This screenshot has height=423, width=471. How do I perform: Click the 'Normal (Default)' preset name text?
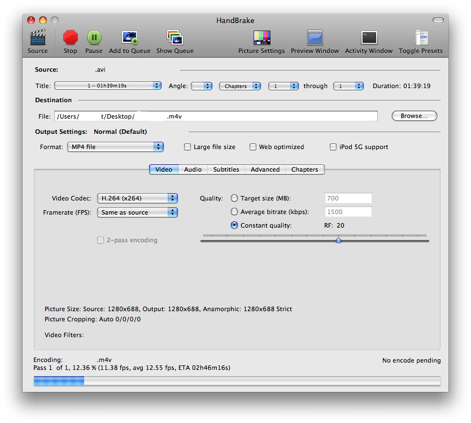[120, 132]
